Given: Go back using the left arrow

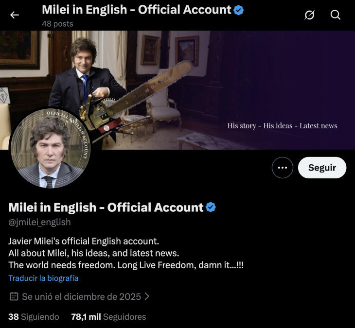Looking at the screenshot, I should pyautogui.click(x=15, y=15).
